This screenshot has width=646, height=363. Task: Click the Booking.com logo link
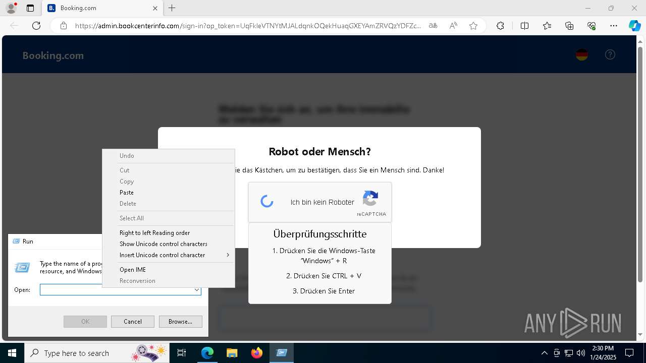53,55
